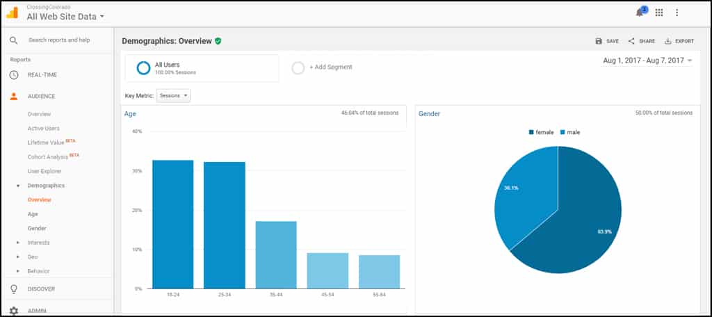Open the Discover section
Image resolution: width=712 pixels, height=317 pixels.
click(41, 289)
